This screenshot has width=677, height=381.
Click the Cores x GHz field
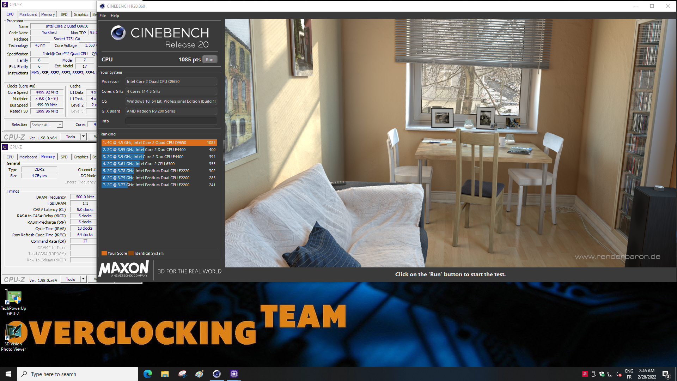click(171, 91)
